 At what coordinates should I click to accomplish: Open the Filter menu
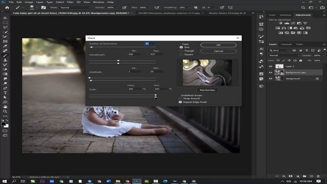tap(70, 2)
